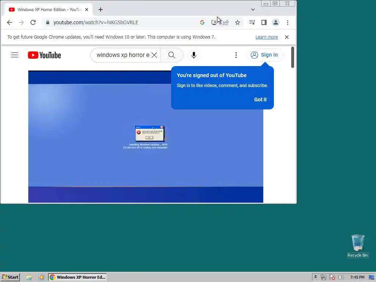Show hidden tray icons
376x282 pixels.
315,277
